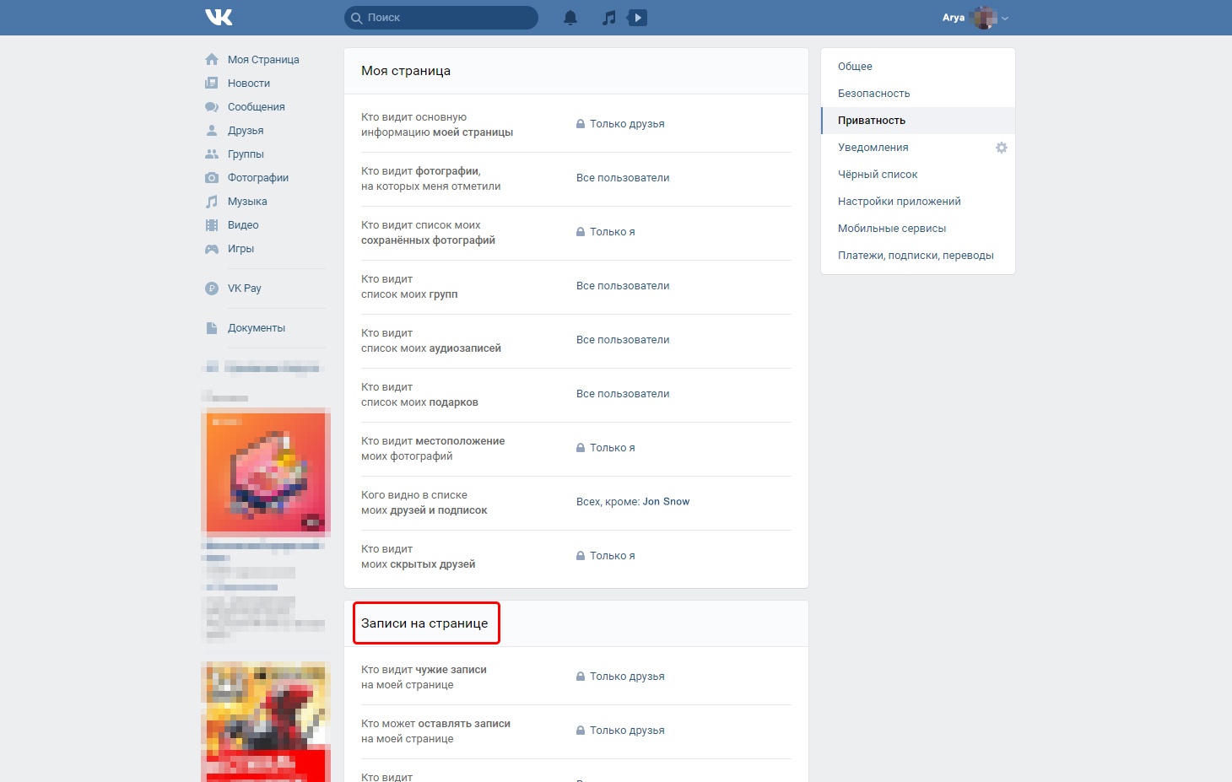
Task: Open Фотографии in sidebar
Action: coord(258,178)
